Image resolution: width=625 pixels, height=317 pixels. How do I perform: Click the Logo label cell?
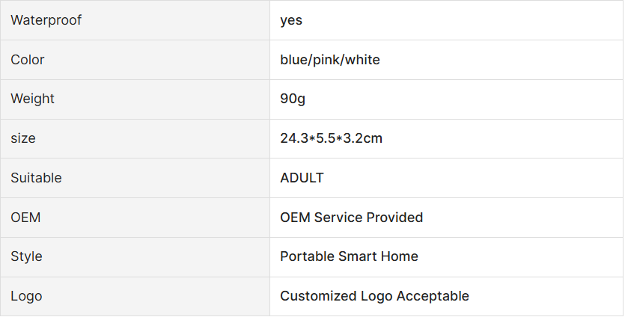click(135, 296)
